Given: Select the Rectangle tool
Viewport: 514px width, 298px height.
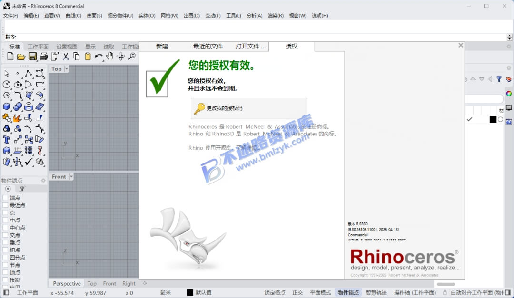Looking at the screenshot, I should click(40, 85).
